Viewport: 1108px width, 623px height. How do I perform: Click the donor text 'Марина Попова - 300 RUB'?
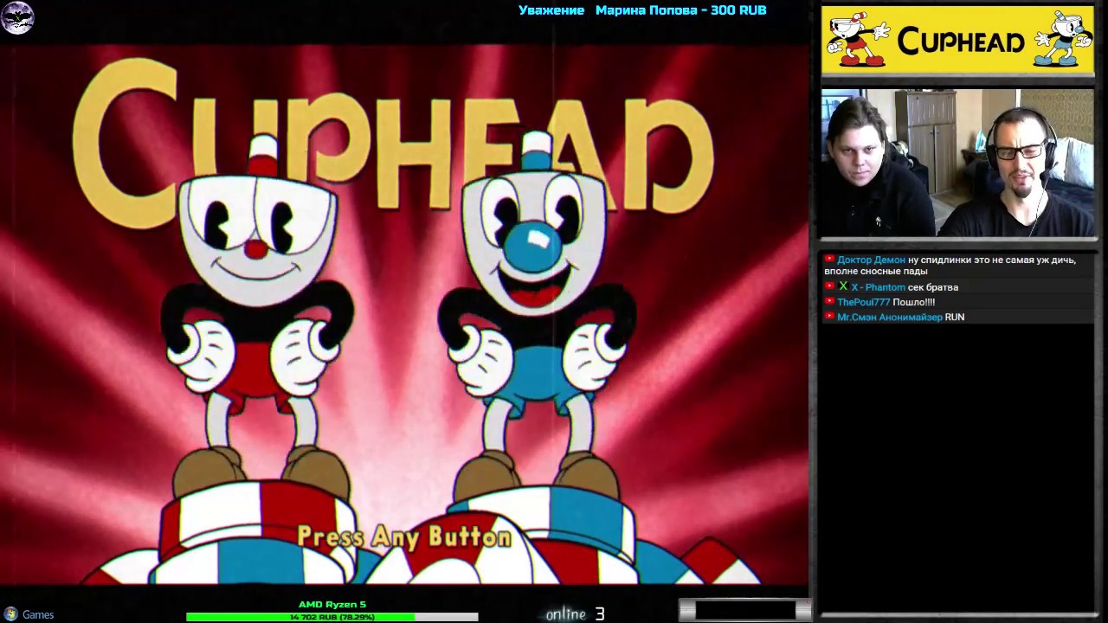click(681, 10)
